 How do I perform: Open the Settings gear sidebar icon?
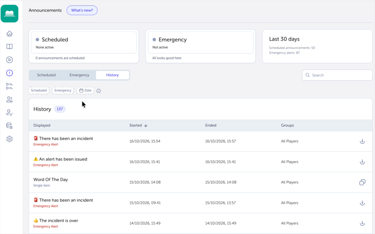click(9, 139)
